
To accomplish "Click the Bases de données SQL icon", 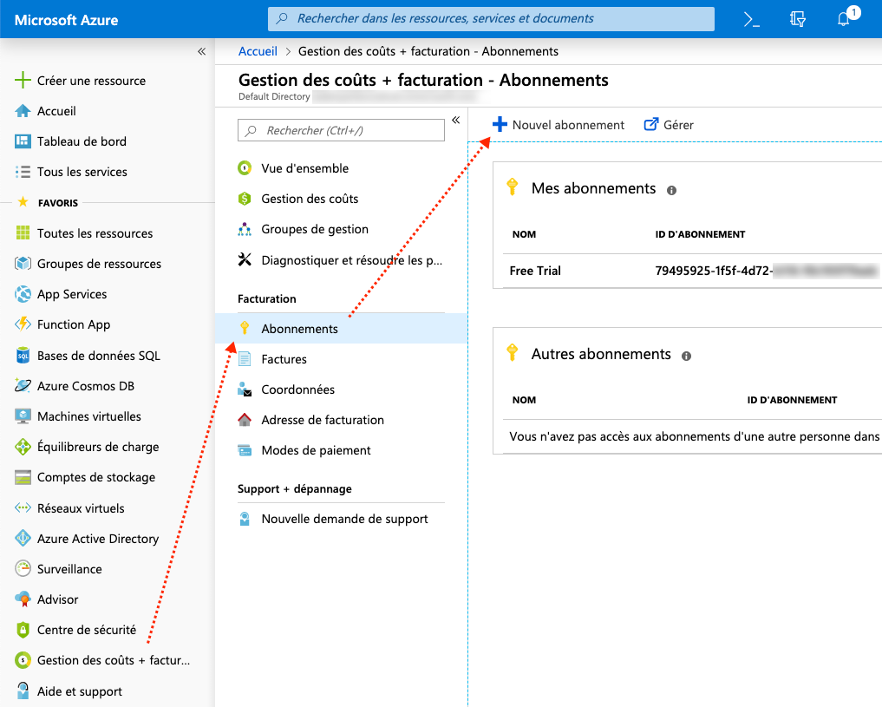I will click(x=23, y=355).
